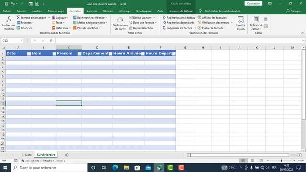
Task: Save the workbook from quick access toolbar
Action: (x=6, y=4)
